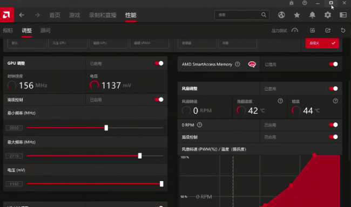Select 超频 VRAM preset button
Viewport: 351px width, 207px height.
click(149, 43)
